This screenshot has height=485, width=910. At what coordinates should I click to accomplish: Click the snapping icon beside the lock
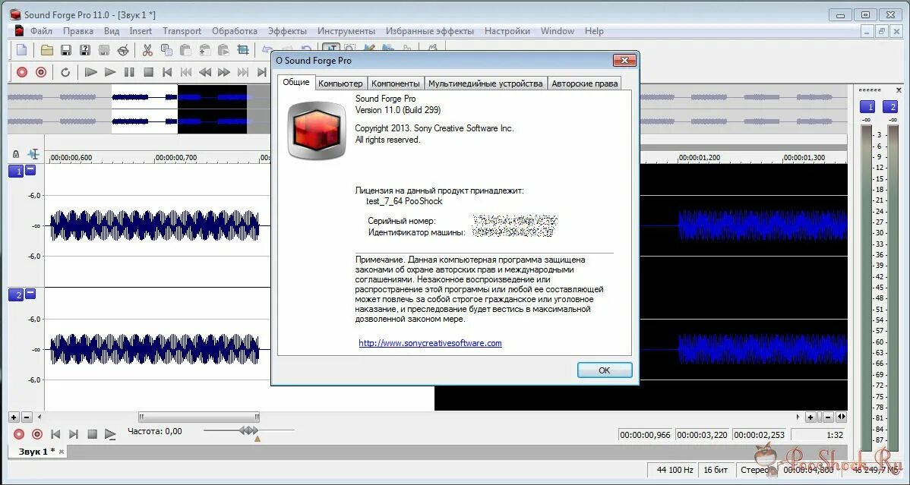coord(33,154)
